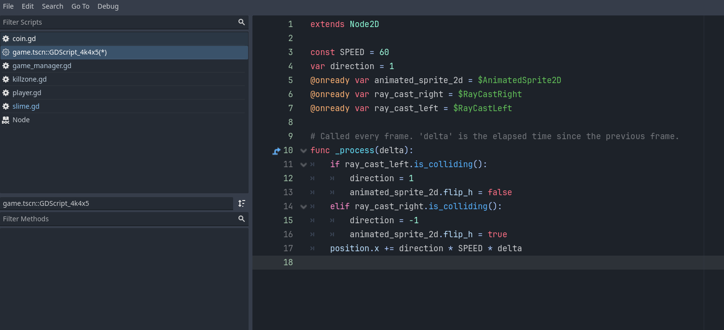Click $RayCastRight on line 6
Image resolution: width=724 pixels, height=330 pixels.
(490, 94)
